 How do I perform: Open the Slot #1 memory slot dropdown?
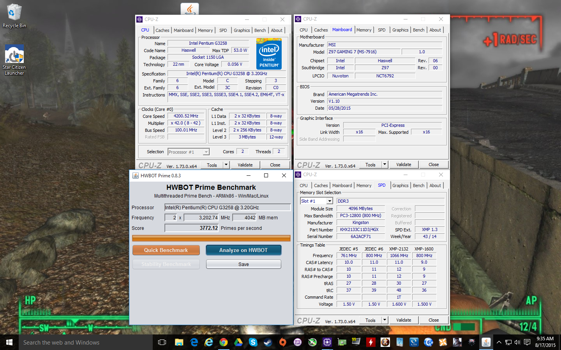coord(330,201)
